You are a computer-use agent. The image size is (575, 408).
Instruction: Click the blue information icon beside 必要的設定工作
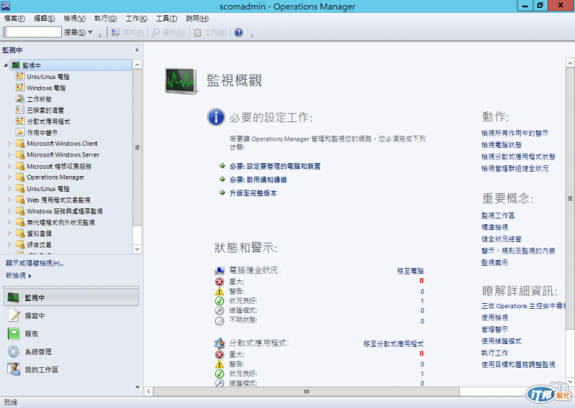point(216,117)
